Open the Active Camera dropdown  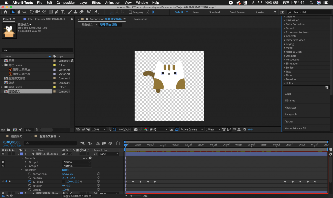pyautogui.click(x=191, y=129)
